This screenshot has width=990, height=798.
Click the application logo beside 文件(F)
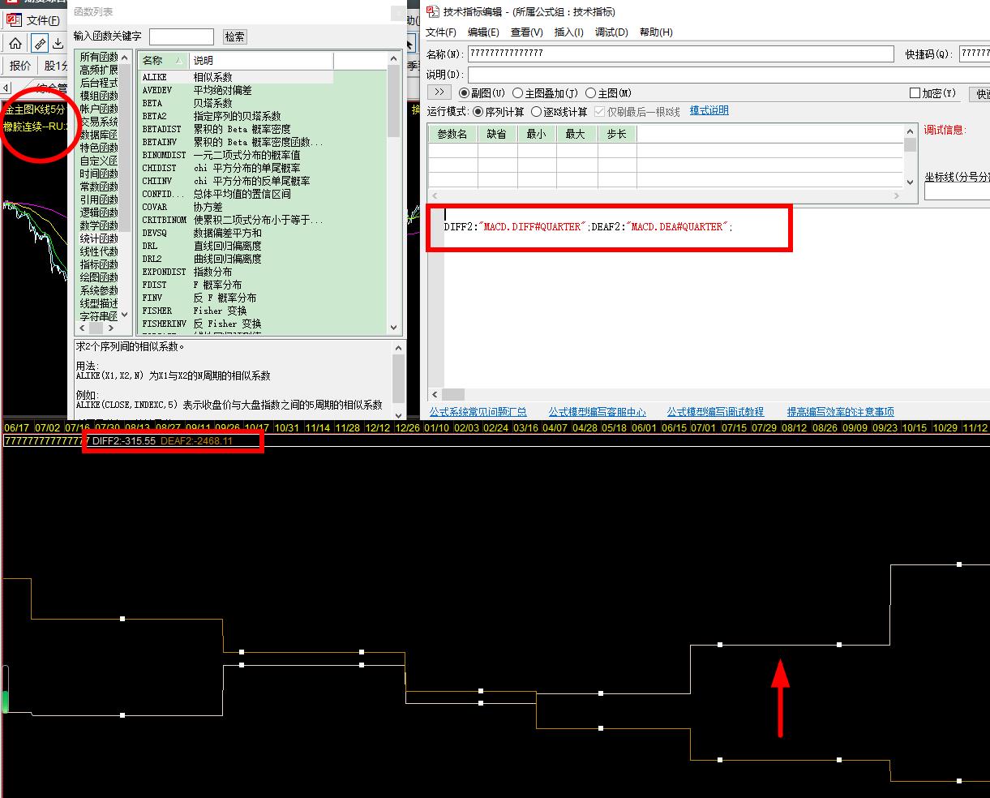pos(14,20)
